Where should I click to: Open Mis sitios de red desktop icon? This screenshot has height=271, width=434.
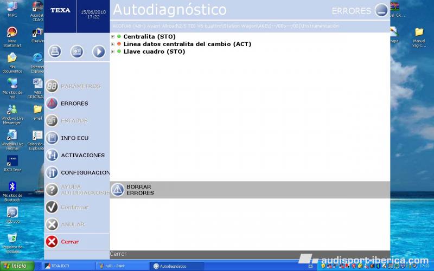tap(12, 88)
